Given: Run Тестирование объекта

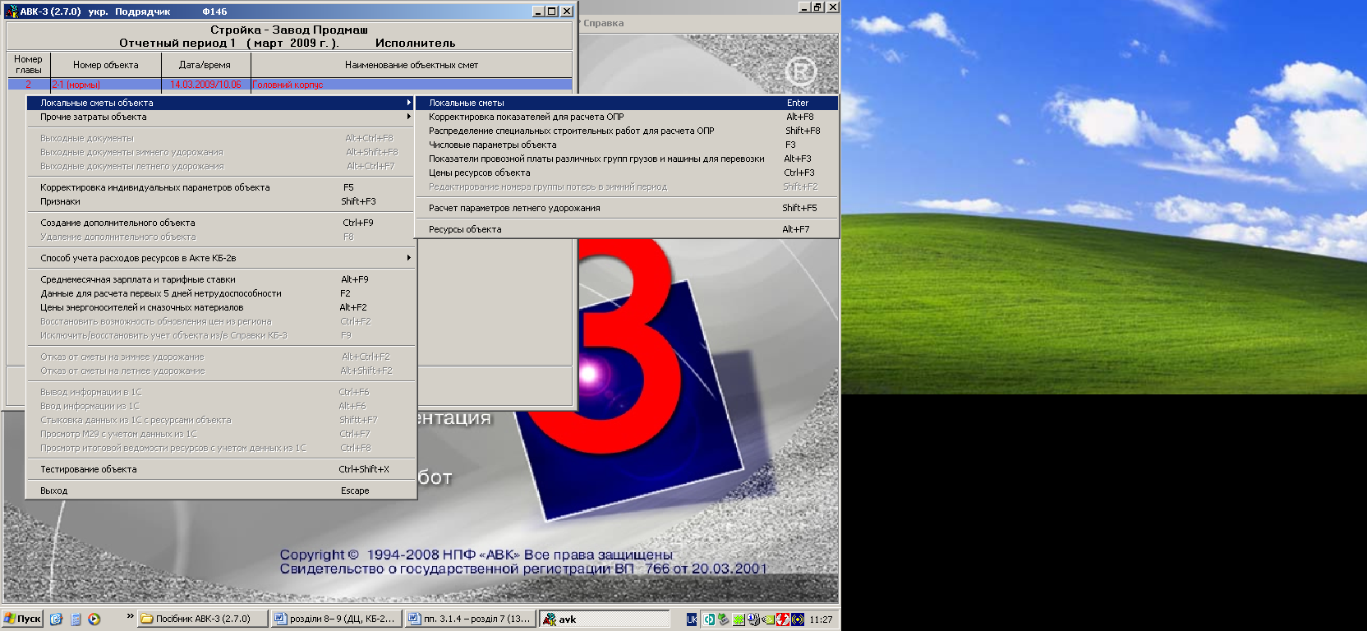Looking at the screenshot, I should (220, 469).
